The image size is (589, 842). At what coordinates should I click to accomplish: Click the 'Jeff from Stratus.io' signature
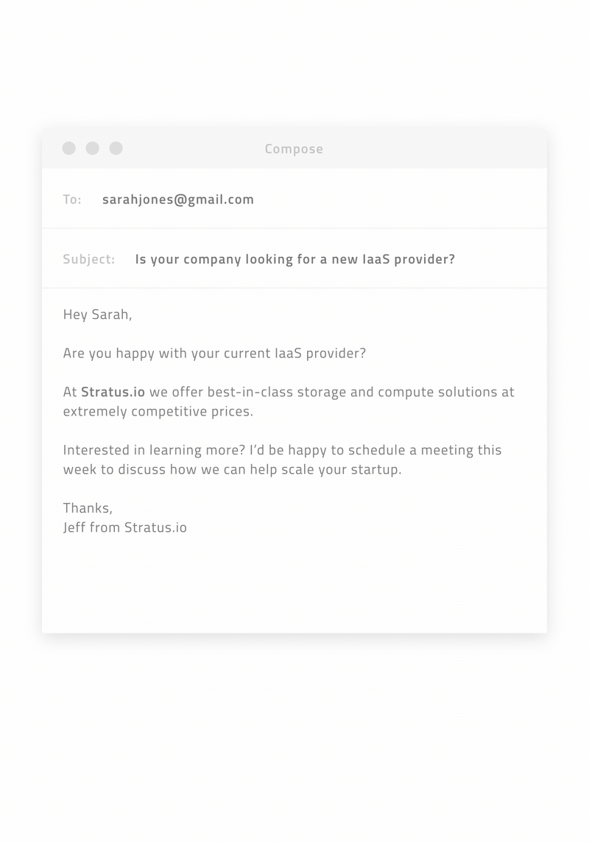(124, 527)
